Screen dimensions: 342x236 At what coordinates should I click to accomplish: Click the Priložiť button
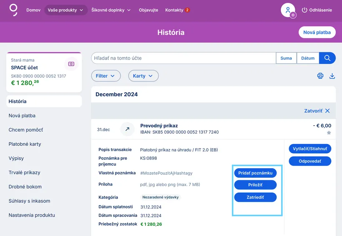click(x=255, y=185)
